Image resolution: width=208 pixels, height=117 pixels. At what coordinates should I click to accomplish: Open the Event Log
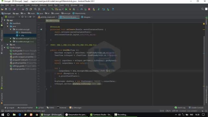[x=180, y=108]
